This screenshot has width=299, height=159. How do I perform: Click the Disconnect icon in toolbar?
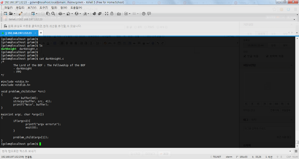click(26, 14)
